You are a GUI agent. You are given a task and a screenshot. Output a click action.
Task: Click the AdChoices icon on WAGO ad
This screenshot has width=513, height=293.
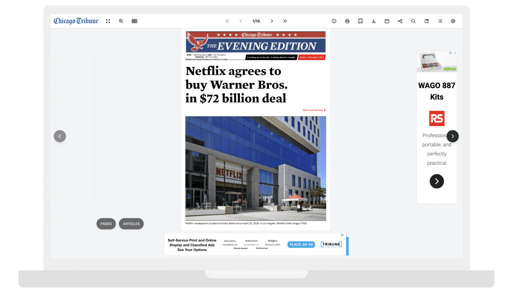click(450, 53)
